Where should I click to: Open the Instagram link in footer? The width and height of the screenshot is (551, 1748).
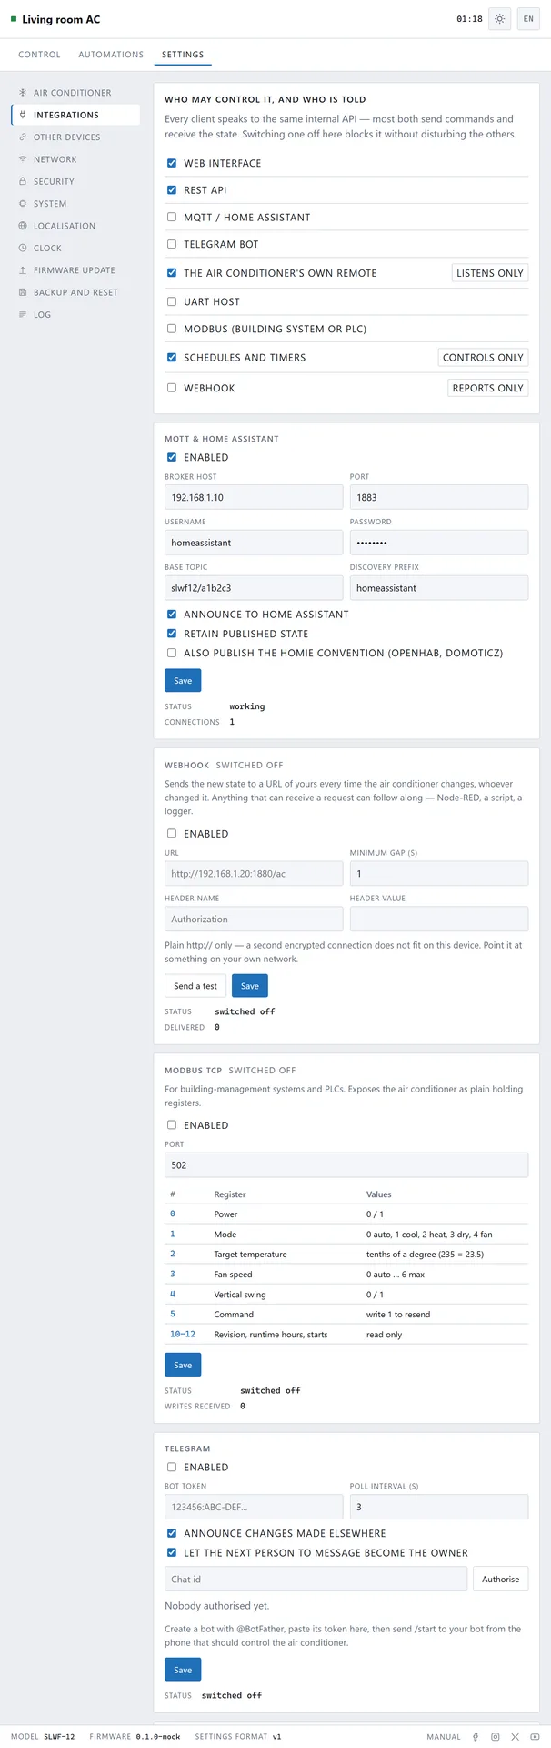496,1737
